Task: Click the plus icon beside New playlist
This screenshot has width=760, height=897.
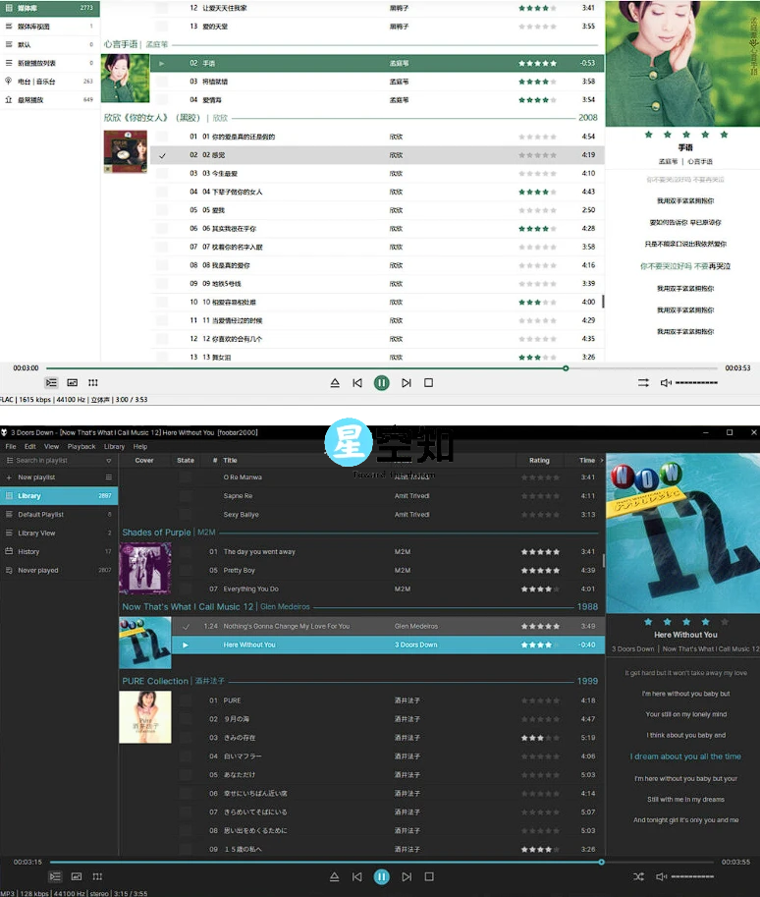Action: coord(9,477)
